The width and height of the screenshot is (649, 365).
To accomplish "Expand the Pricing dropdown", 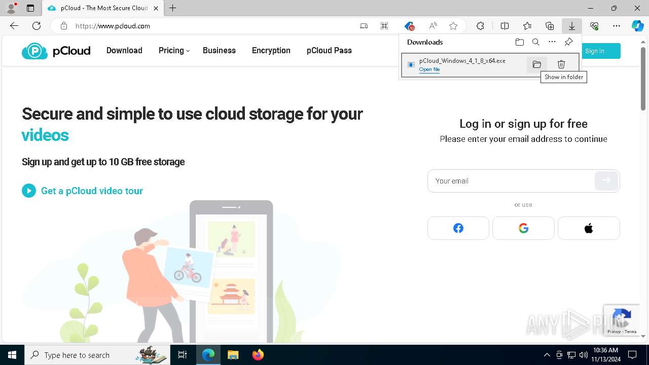I will point(174,50).
